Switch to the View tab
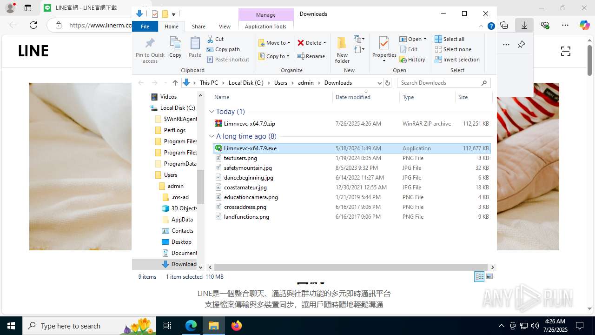This screenshot has height=335, width=595. [225, 27]
